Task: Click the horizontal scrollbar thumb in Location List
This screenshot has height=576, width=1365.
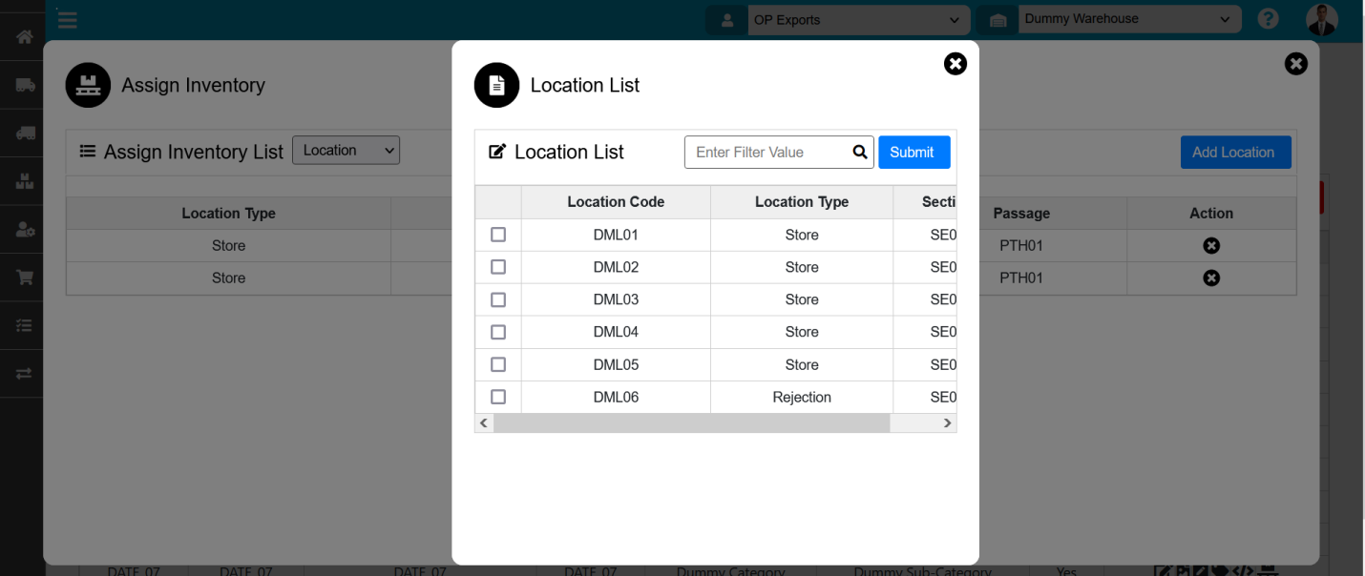Action: (691, 423)
